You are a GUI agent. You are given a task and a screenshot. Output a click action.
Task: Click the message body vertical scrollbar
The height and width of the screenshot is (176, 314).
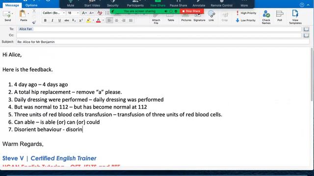(x=312, y=74)
